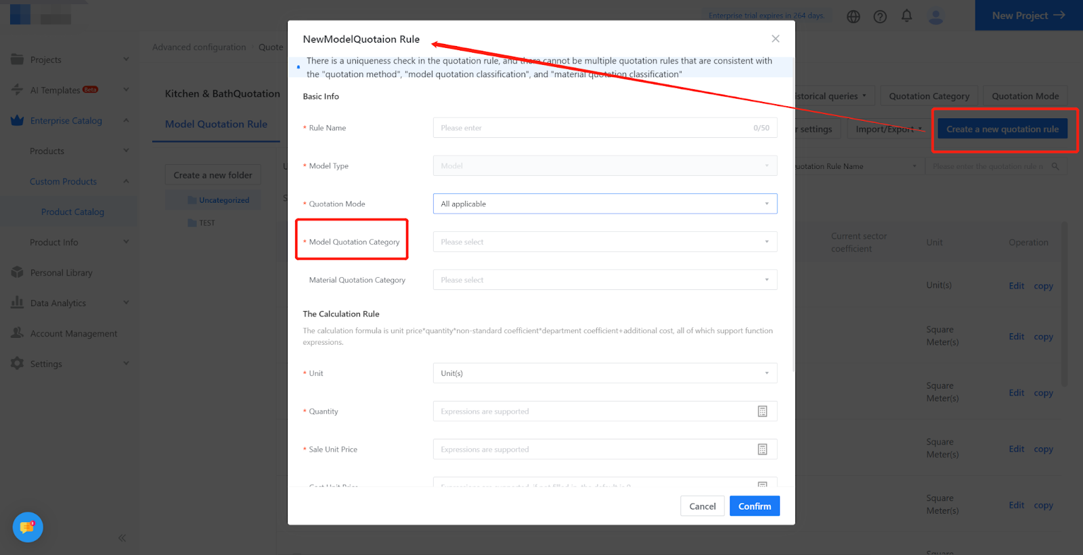Open the Quotation Mode dropdown
The height and width of the screenshot is (555, 1083).
(604, 204)
